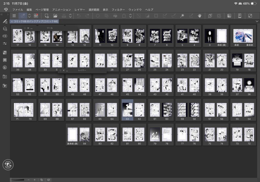Create a new document icon
The image size is (260, 182).
pos(47,16)
